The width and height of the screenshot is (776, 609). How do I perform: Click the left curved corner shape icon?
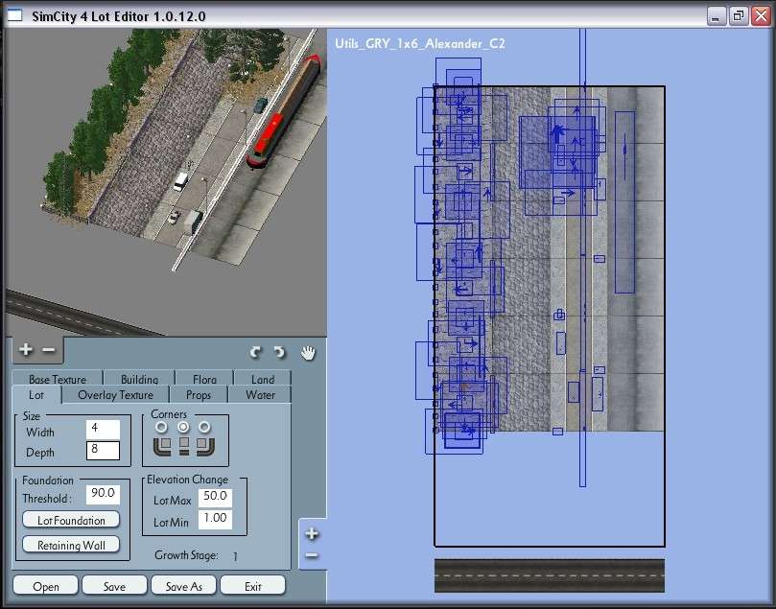point(162,445)
